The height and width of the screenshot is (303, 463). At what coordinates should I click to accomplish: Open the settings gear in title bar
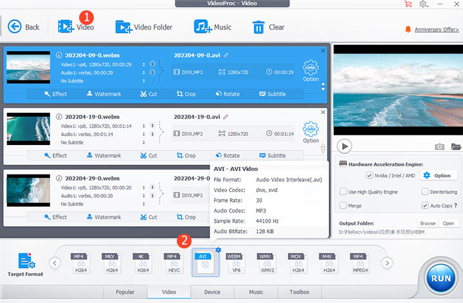point(423,4)
